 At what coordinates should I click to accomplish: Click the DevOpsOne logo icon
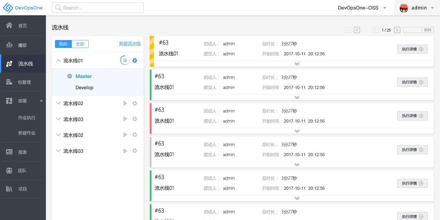[x=8, y=8]
